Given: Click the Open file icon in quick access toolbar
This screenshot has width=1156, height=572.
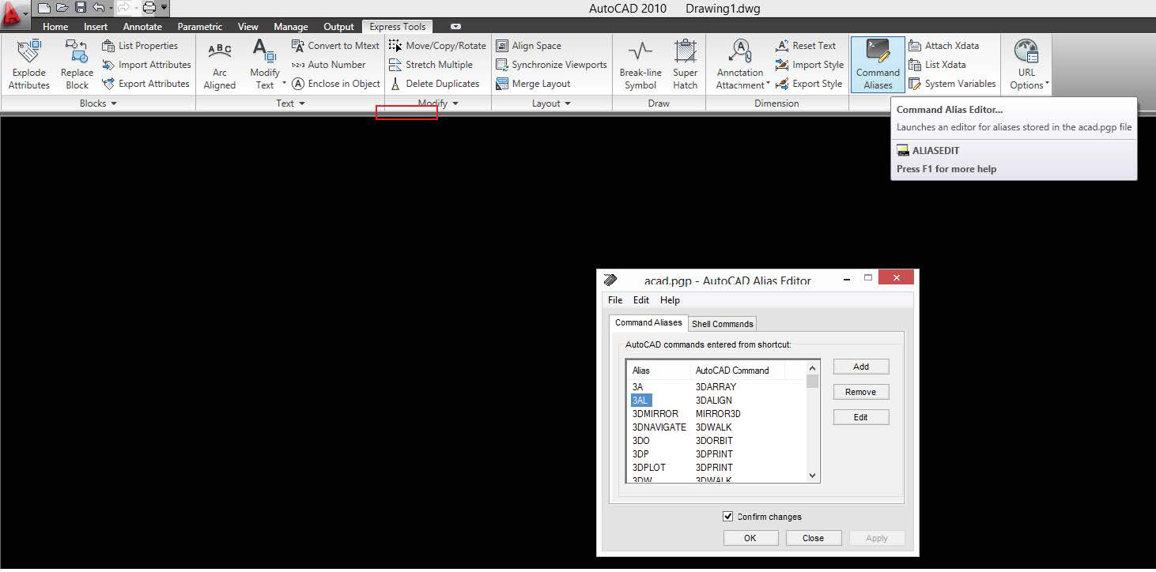Looking at the screenshot, I should click(x=62, y=8).
